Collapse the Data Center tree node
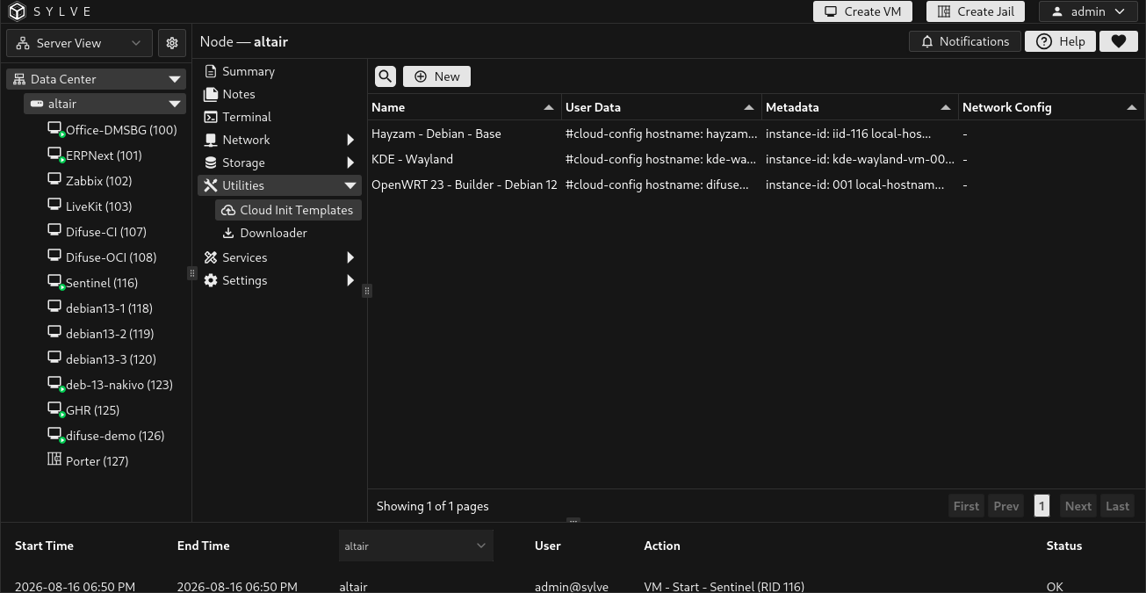This screenshot has width=1146, height=593. [x=175, y=79]
